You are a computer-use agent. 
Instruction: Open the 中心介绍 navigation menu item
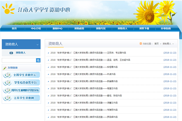pos(36,28)
